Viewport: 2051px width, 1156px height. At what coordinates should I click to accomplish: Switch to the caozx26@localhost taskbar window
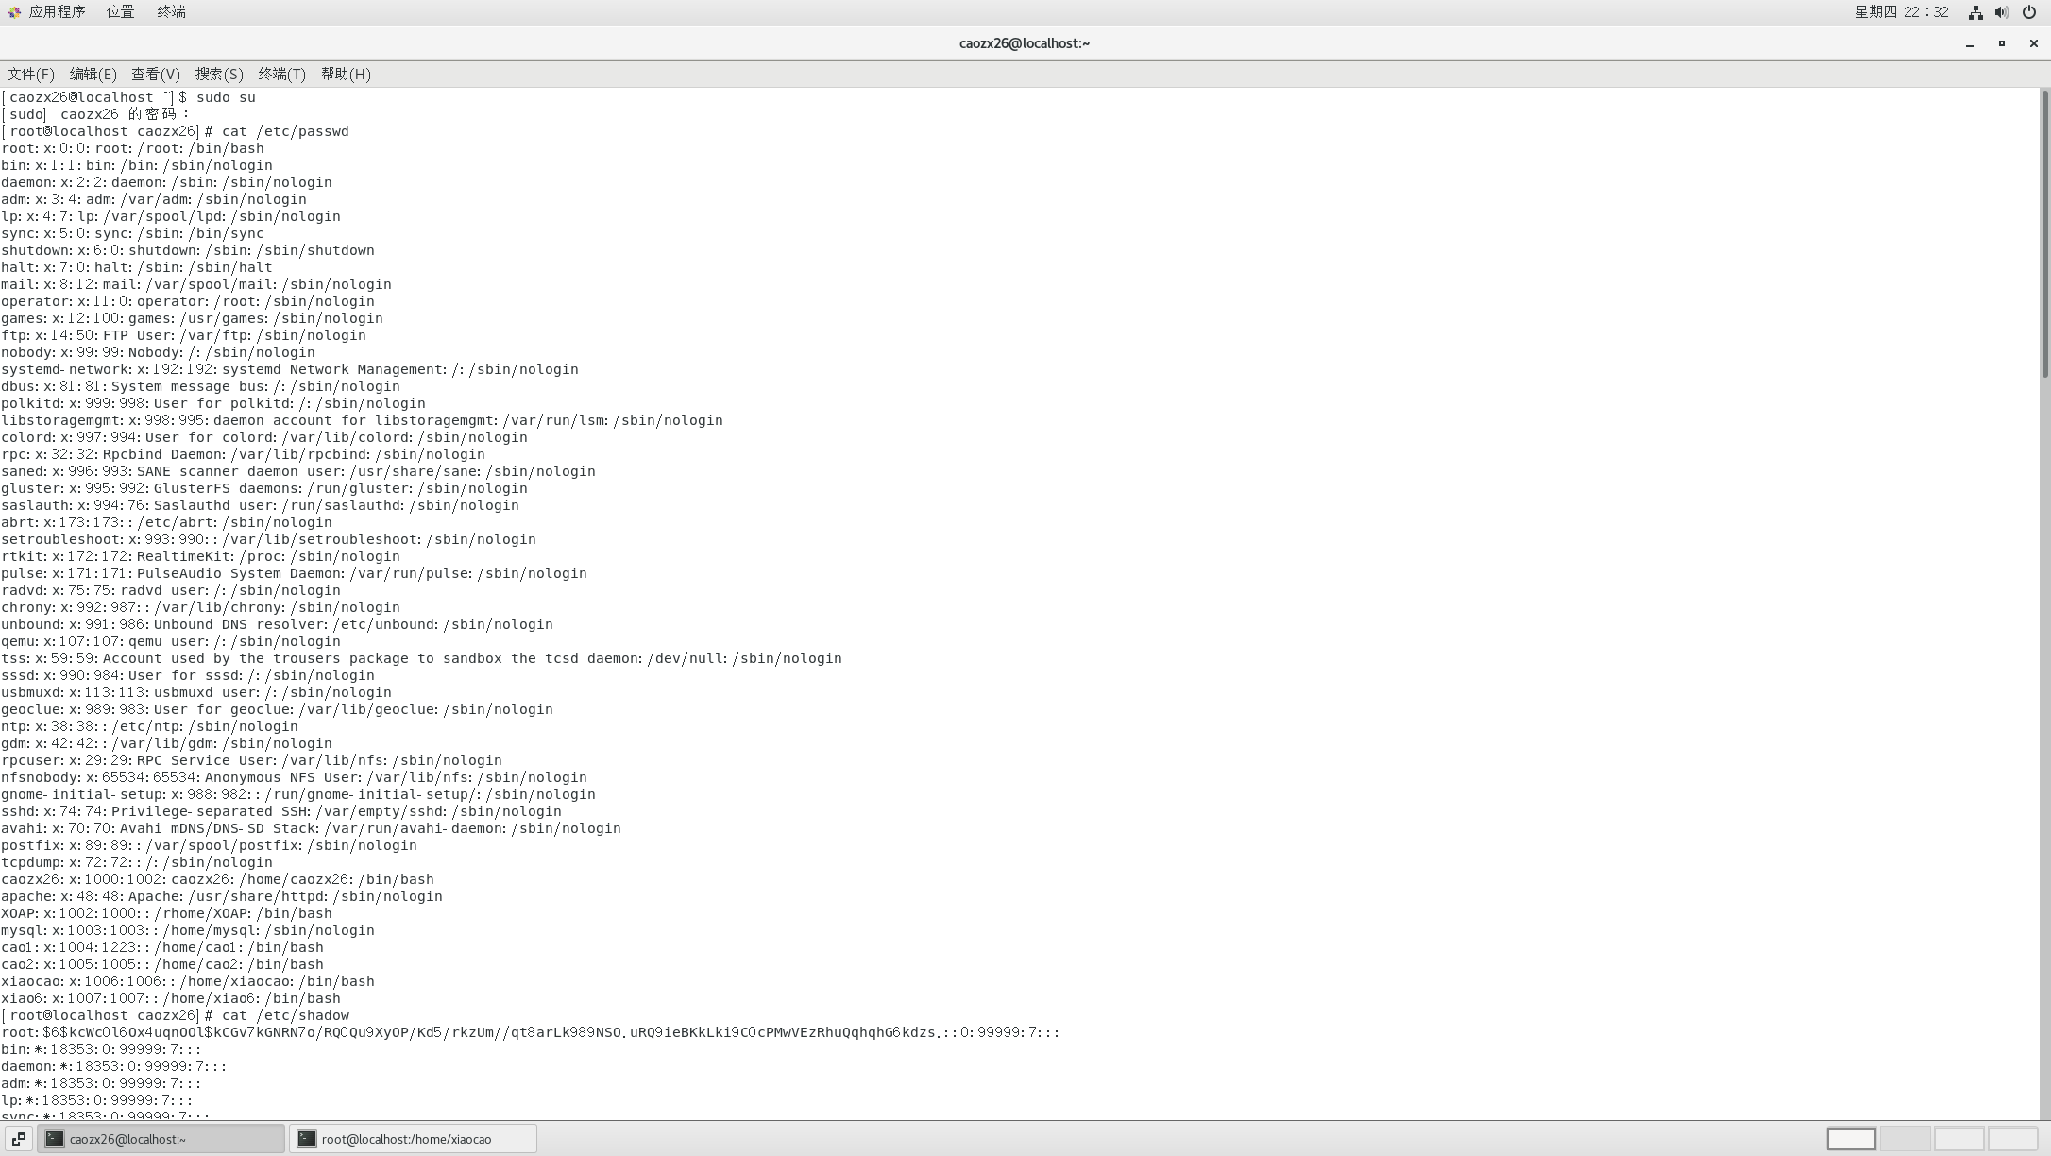(x=161, y=1139)
